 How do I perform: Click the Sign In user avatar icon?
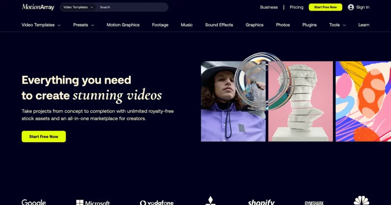(x=351, y=7)
